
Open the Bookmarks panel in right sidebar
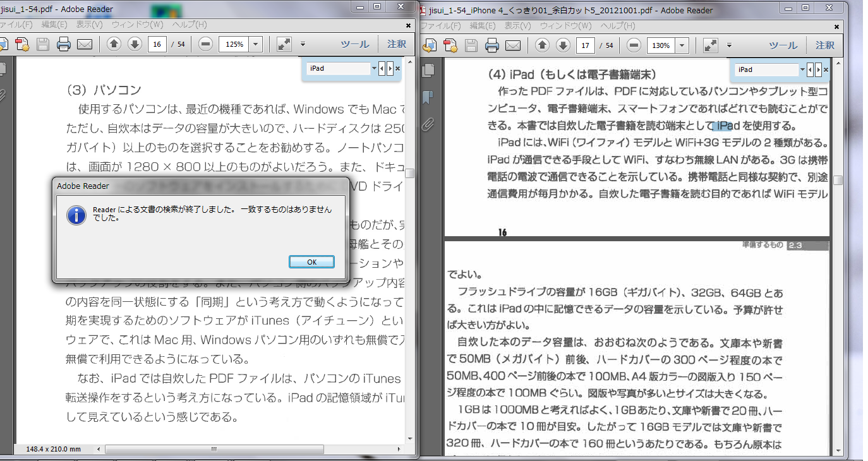click(x=428, y=97)
